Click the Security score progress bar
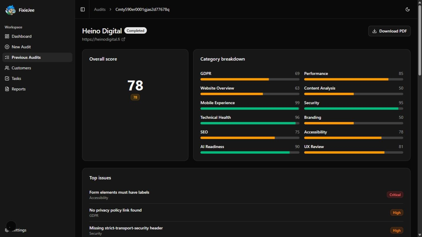This screenshot has height=237, width=422. pyautogui.click(x=354, y=108)
